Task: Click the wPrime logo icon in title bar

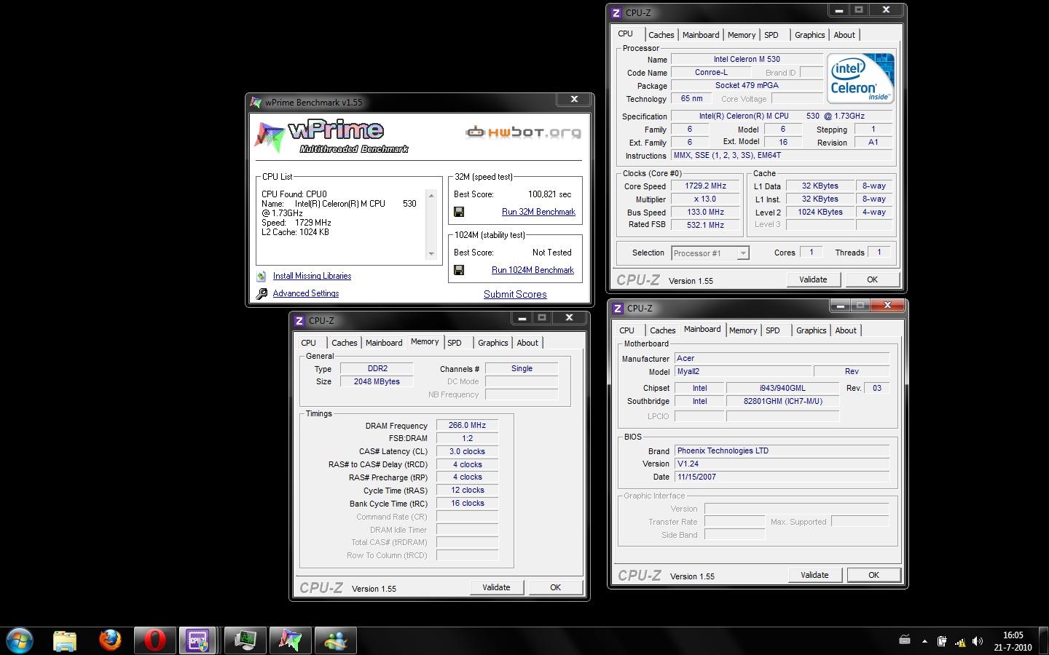Action: tap(256, 102)
